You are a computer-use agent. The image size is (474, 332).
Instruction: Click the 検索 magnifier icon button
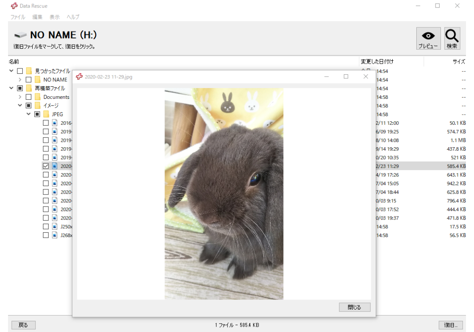pos(452,38)
